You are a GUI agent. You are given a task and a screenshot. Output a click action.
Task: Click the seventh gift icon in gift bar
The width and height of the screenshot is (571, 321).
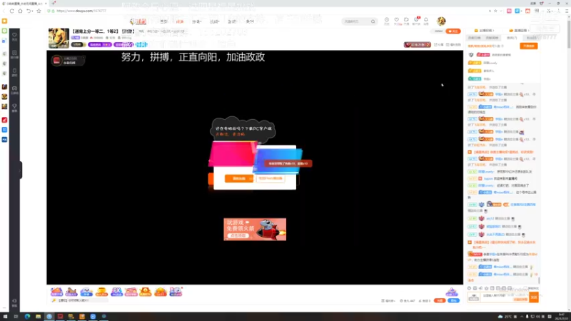[x=146, y=292]
